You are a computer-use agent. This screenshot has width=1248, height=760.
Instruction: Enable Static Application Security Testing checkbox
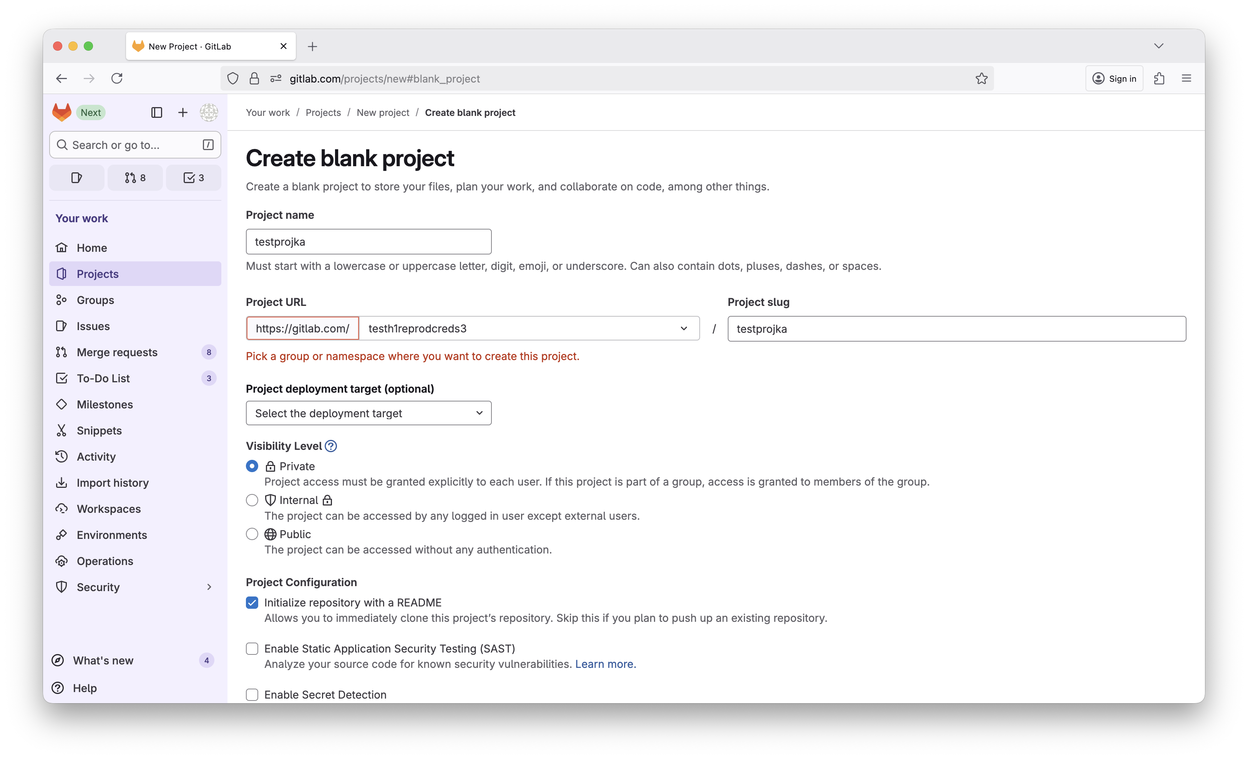point(252,649)
